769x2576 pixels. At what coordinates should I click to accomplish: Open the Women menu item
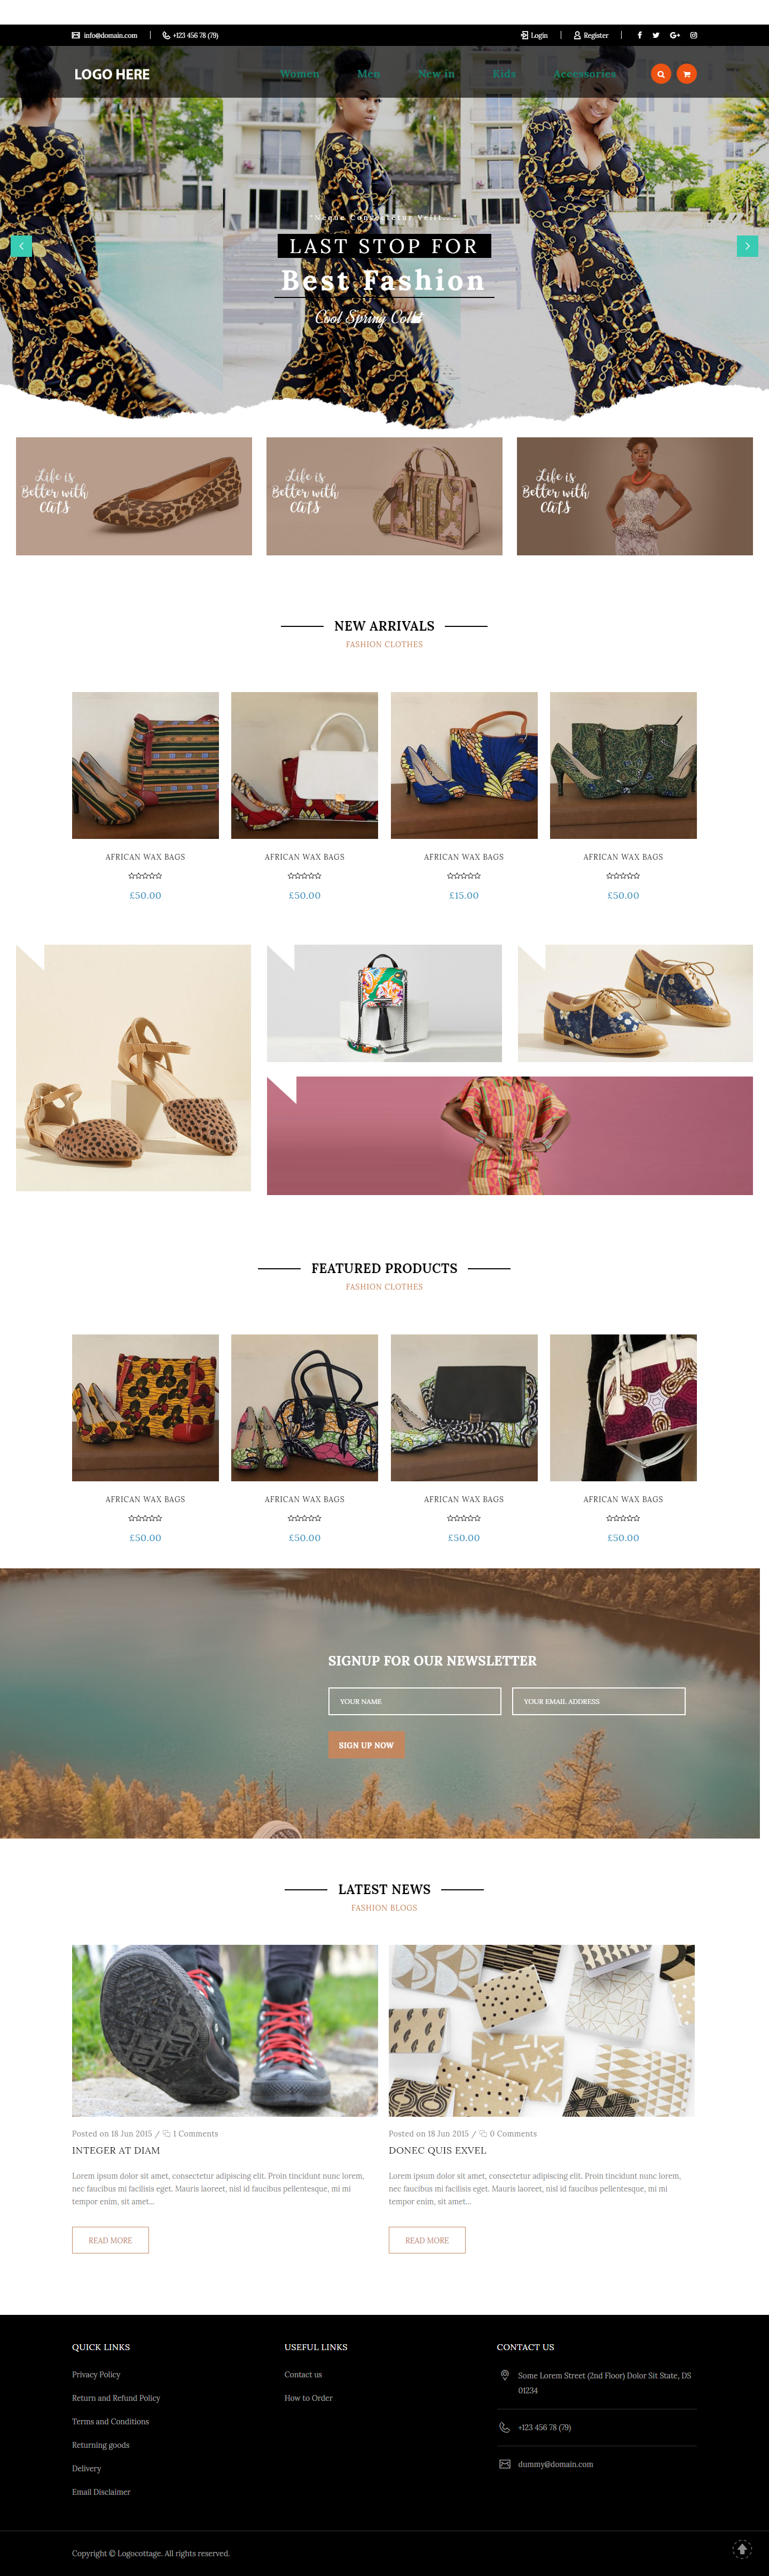click(x=300, y=74)
